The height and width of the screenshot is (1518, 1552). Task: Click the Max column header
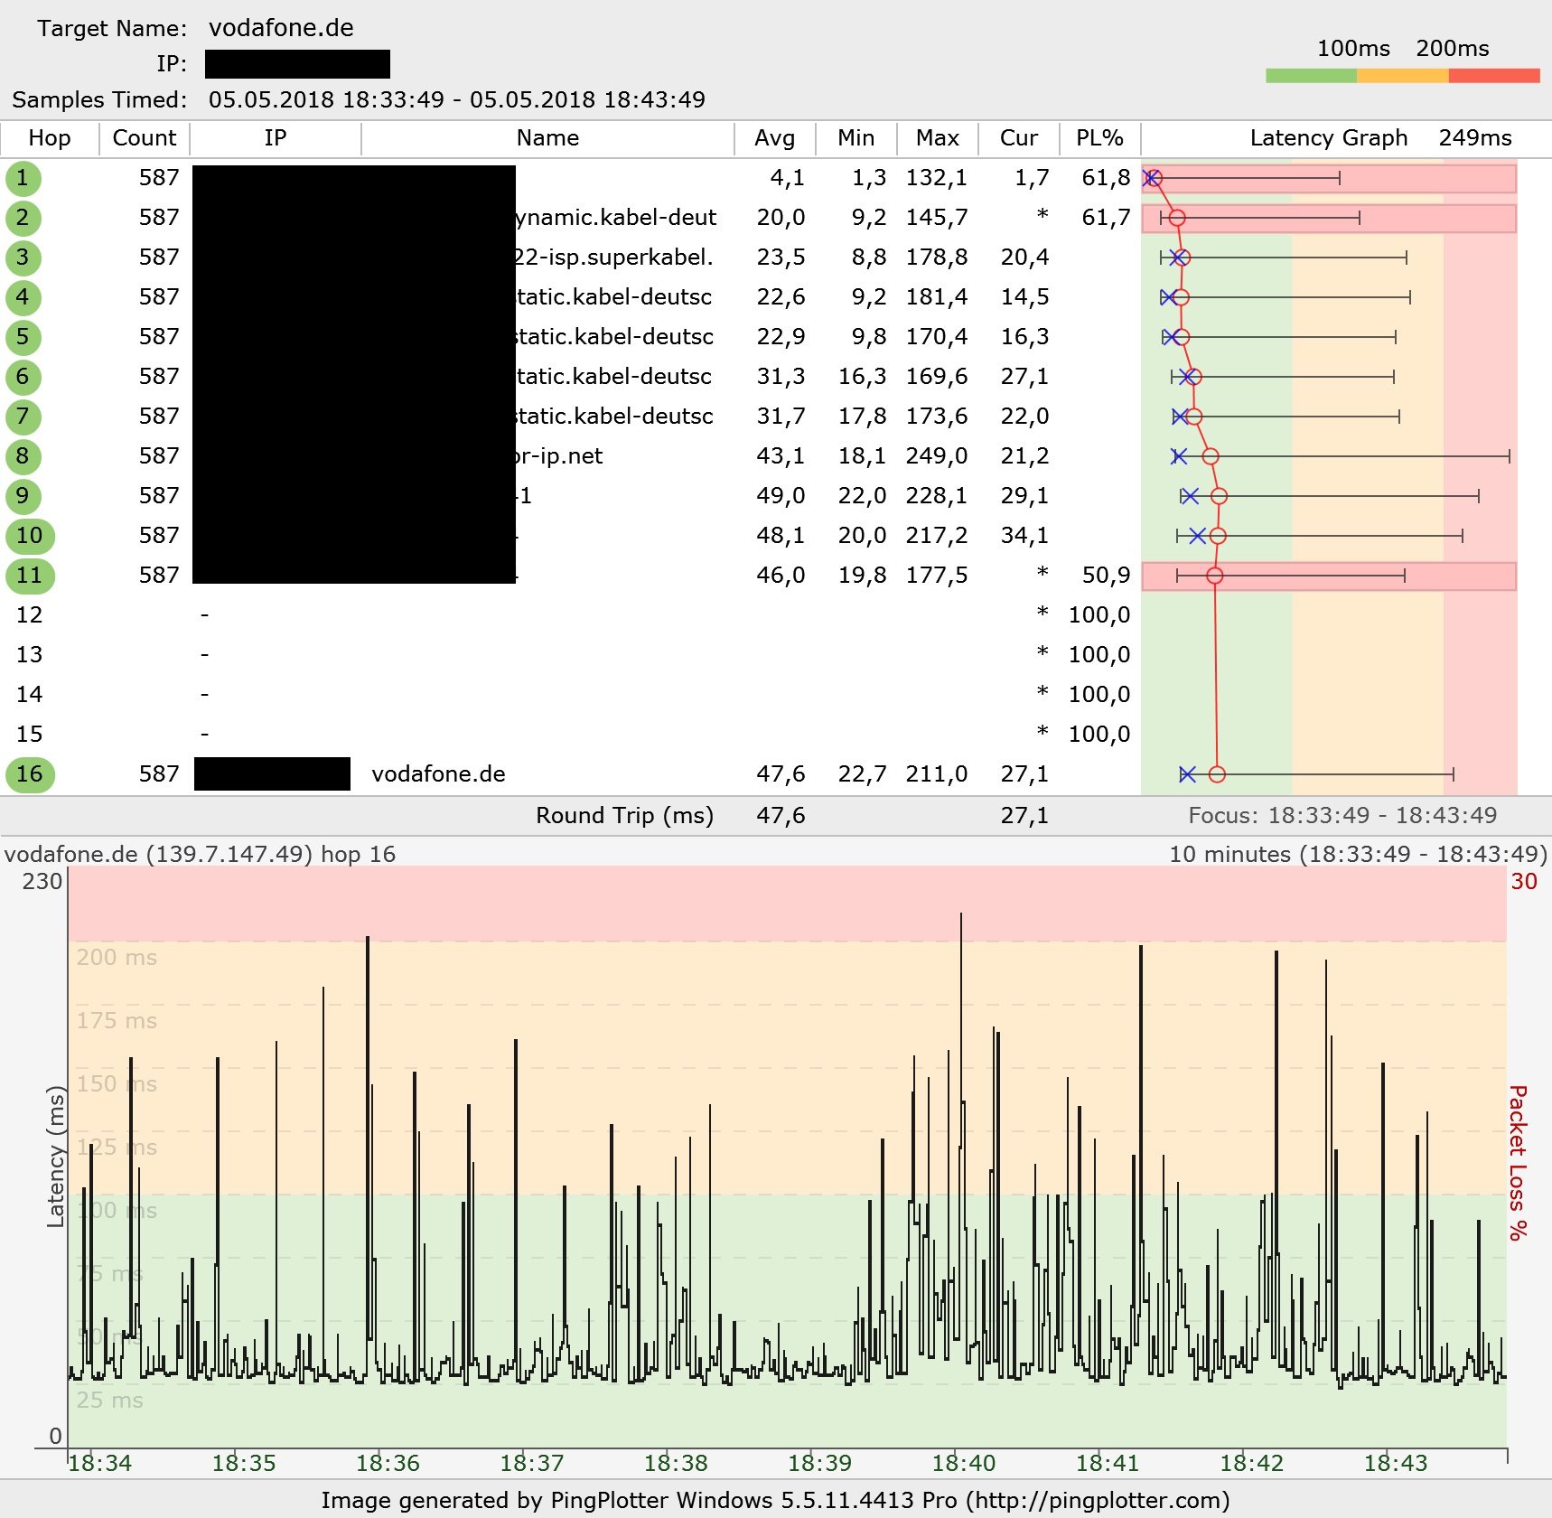[938, 138]
